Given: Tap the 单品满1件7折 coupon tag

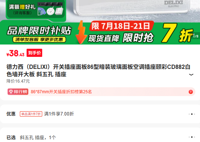Looking at the screenshot, I should [x=31, y=114].
